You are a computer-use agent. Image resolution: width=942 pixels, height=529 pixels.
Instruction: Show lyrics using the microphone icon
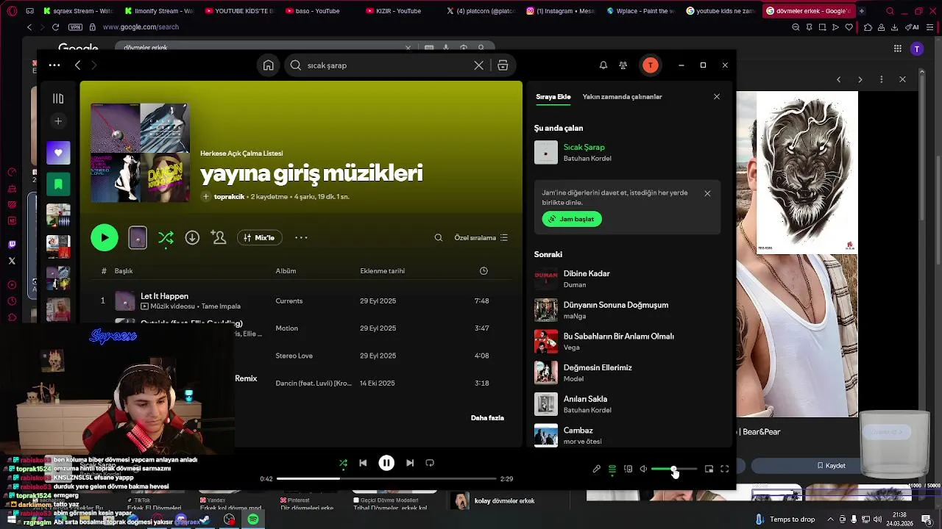point(597,469)
